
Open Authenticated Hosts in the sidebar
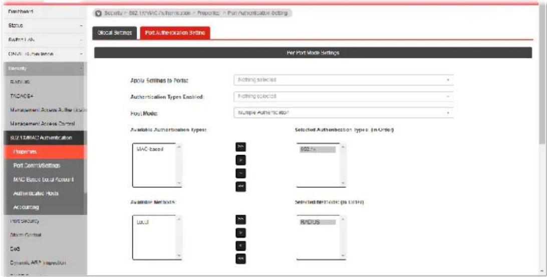point(45,193)
